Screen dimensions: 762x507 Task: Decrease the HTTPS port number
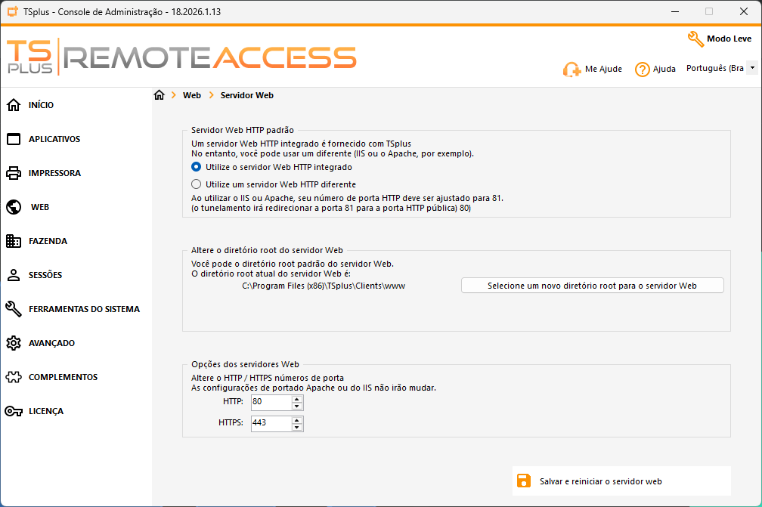tap(297, 427)
